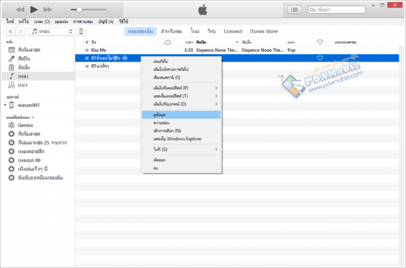Switch to the iTunes Store tab
The width and height of the screenshot is (406, 268).
point(264,31)
